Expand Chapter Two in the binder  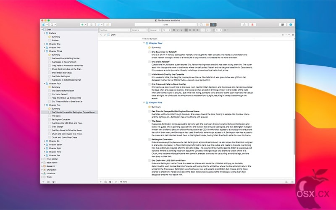tap(45, 47)
